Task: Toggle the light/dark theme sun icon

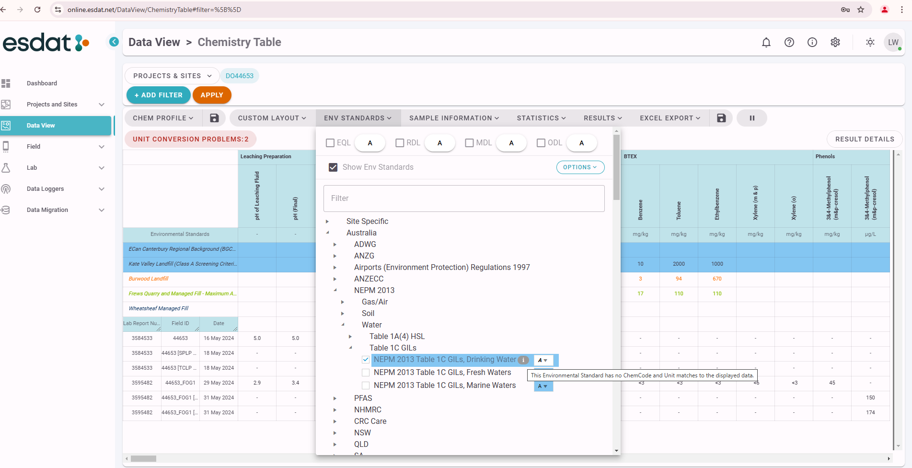Action: click(x=870, y=43)
